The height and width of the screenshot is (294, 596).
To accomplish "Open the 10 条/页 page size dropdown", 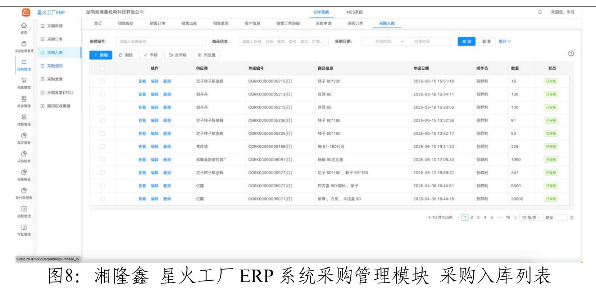I will (x=531, y=217).
